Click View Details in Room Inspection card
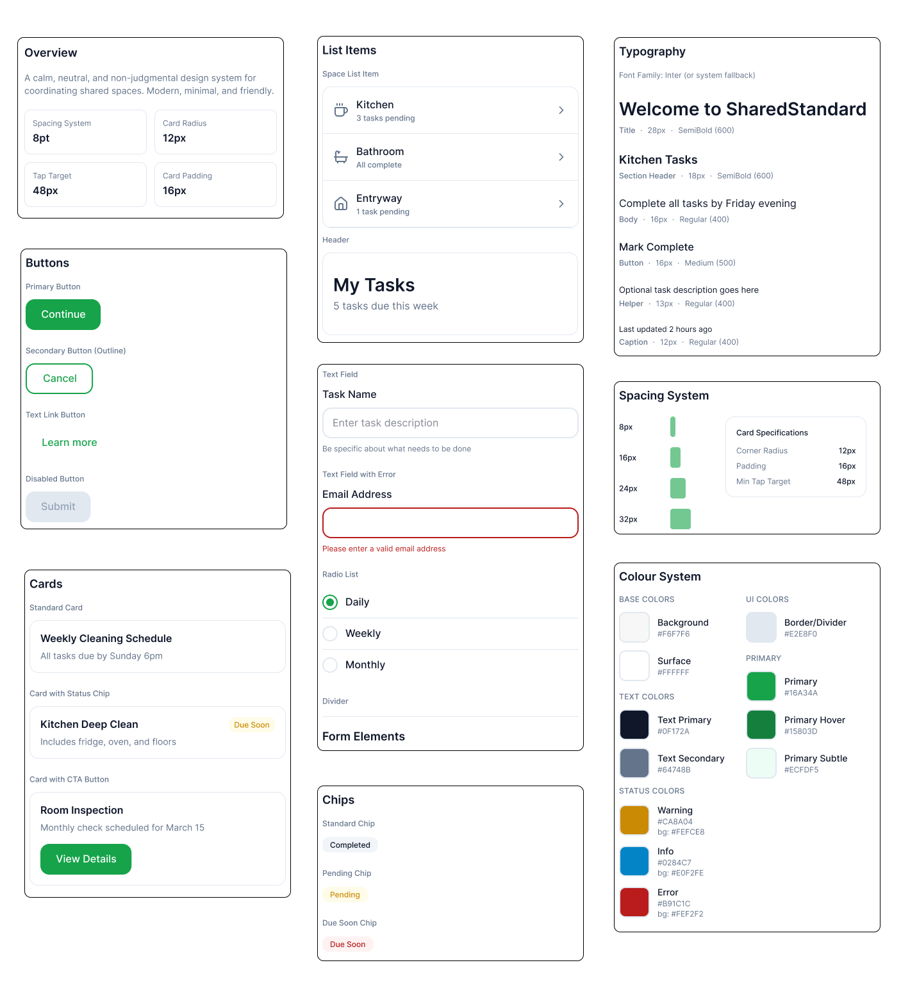This screenshot has height=997, width=901. pos(86,859)
